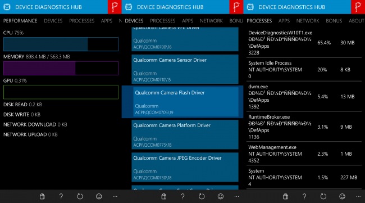
Task: Select the Qualcomm Camera JPEG Encoder Driver card
Action: [185, 167]
